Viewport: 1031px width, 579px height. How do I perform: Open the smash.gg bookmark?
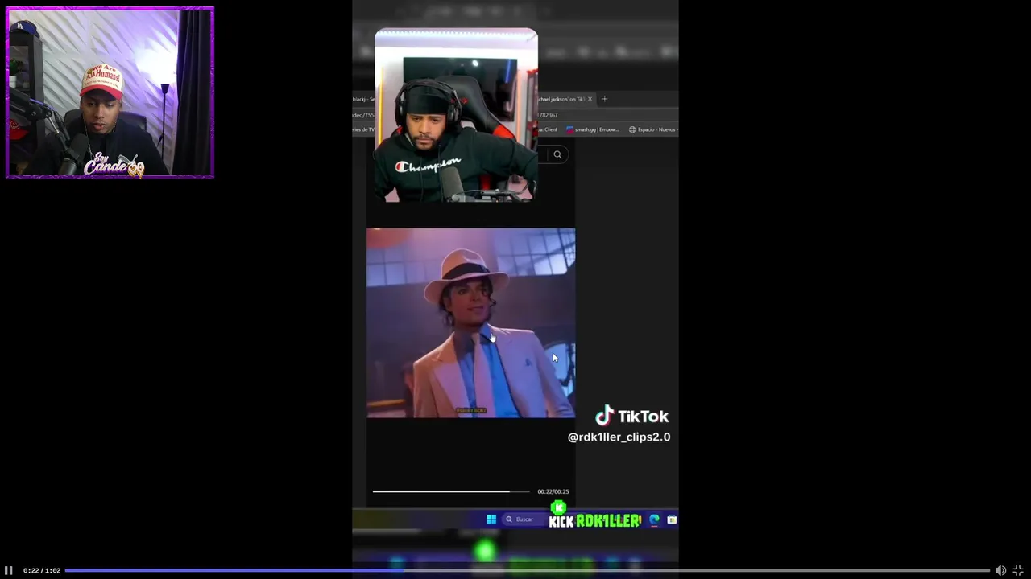click(x=594, y=129)
